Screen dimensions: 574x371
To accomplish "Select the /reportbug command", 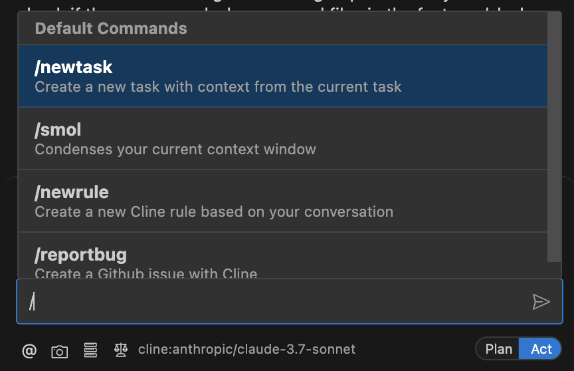I will coord(282,255).
